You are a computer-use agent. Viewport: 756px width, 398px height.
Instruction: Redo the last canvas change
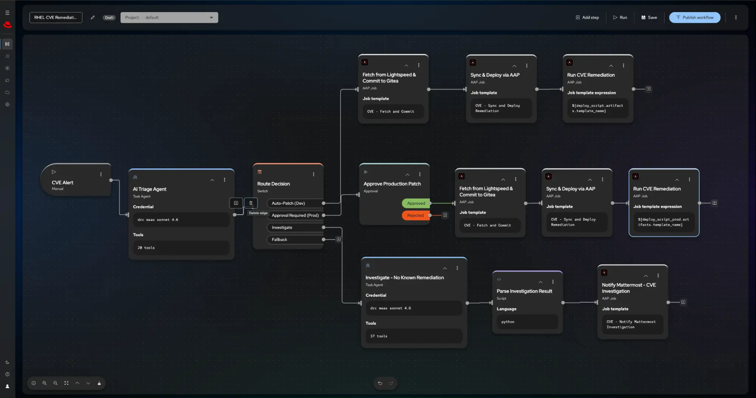391,383
